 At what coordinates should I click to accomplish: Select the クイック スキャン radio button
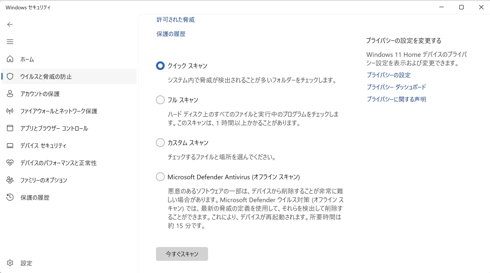tap(160, 66)
